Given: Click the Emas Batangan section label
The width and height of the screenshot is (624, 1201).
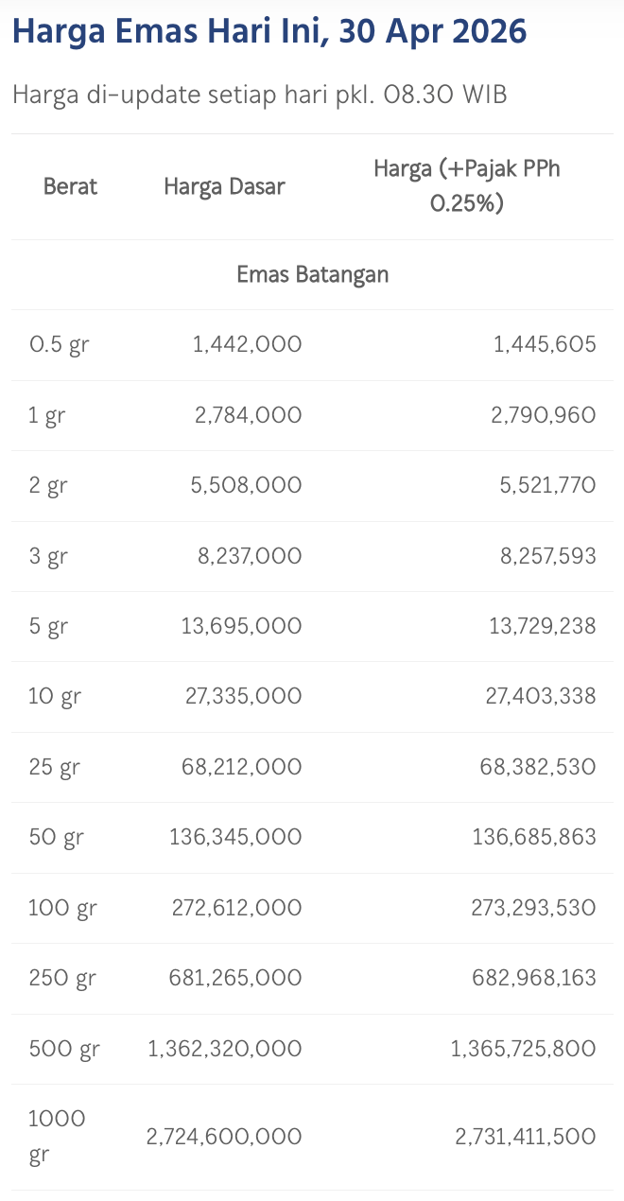Looking at the screenshot, I should [x=312, y=275].
